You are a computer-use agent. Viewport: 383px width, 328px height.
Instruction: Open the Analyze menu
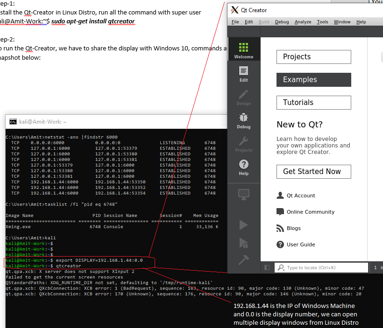303,22
